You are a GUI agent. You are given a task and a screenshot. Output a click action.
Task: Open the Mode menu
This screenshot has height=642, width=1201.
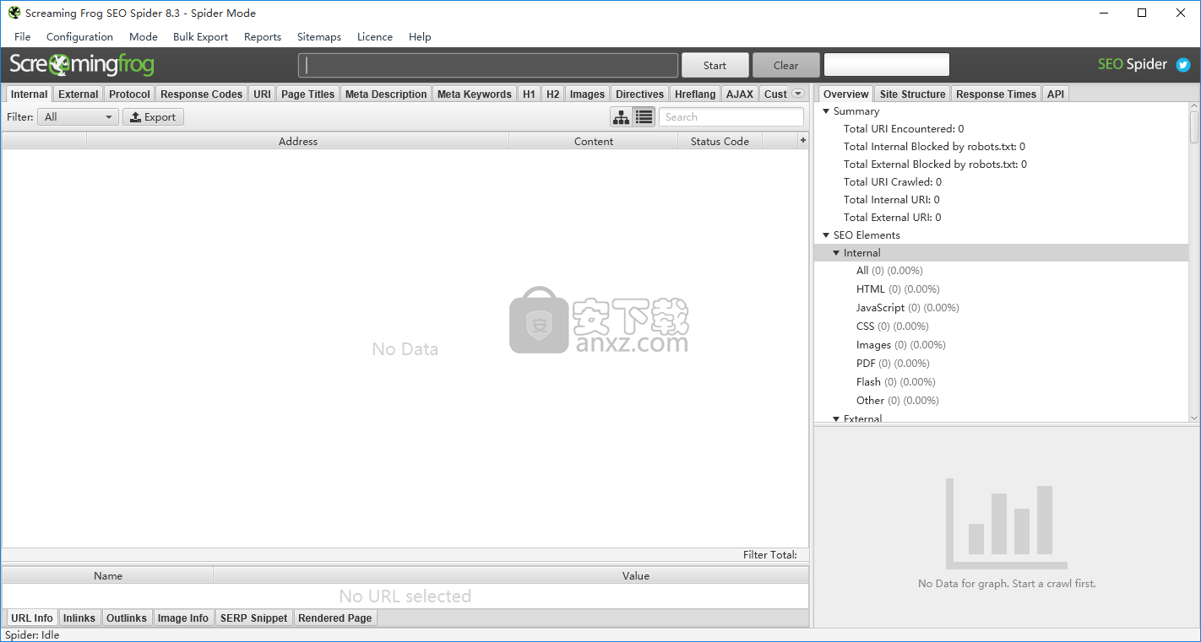pyautogui.click(x=144, y=37)
